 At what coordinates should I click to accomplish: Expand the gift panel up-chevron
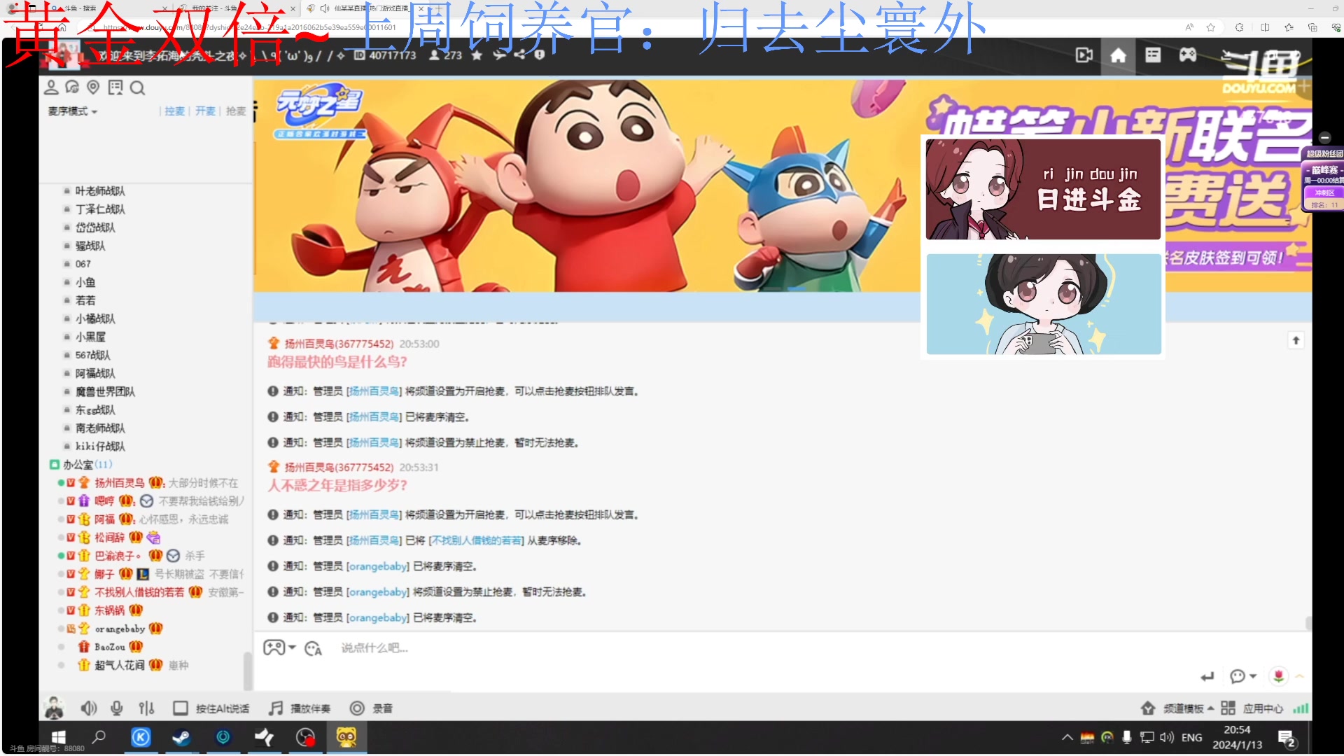[1299, 676]
